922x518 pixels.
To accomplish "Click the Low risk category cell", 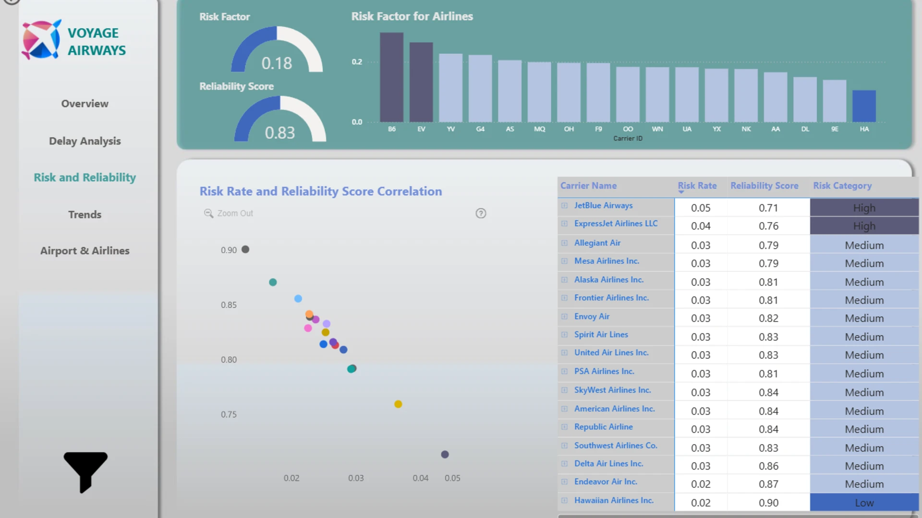I will click(864, 503).
